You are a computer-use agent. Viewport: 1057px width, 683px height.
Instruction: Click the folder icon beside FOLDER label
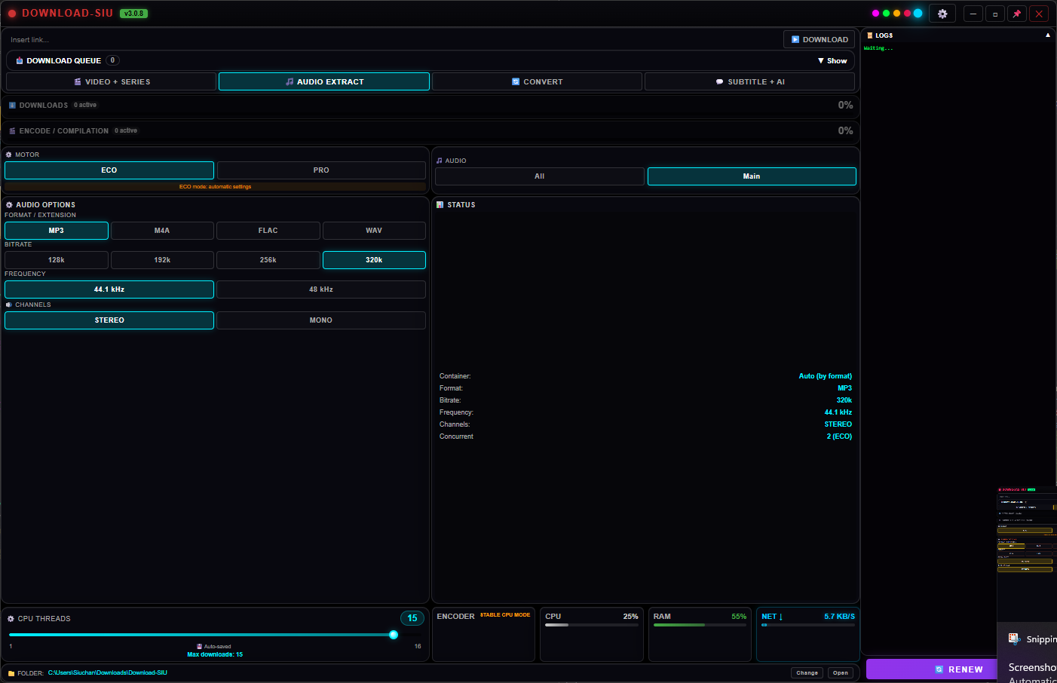click(11, 673)
